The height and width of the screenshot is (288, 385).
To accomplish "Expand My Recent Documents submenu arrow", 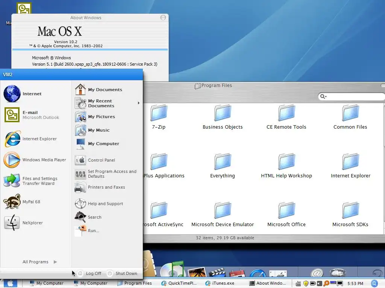I will tap(138, 103).
